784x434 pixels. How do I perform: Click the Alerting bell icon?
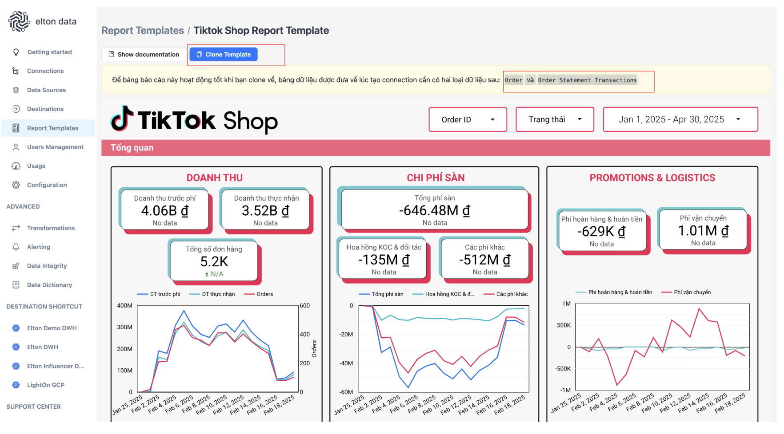click(x=16, y=247)
